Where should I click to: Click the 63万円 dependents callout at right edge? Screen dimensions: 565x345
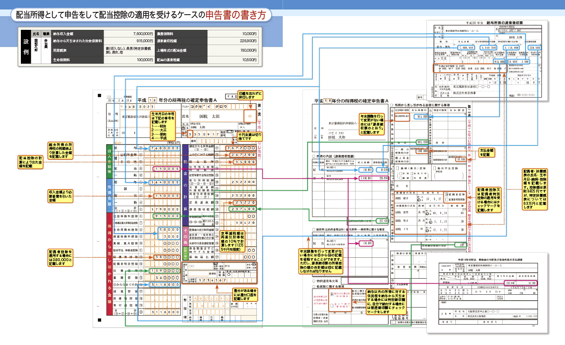[x=535, y=189]
